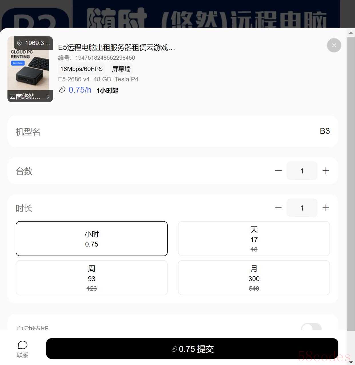The width and height of the screenshot is (355, 365).
Task: Decrease 时长 duration with minus icon
Action: 278,208
